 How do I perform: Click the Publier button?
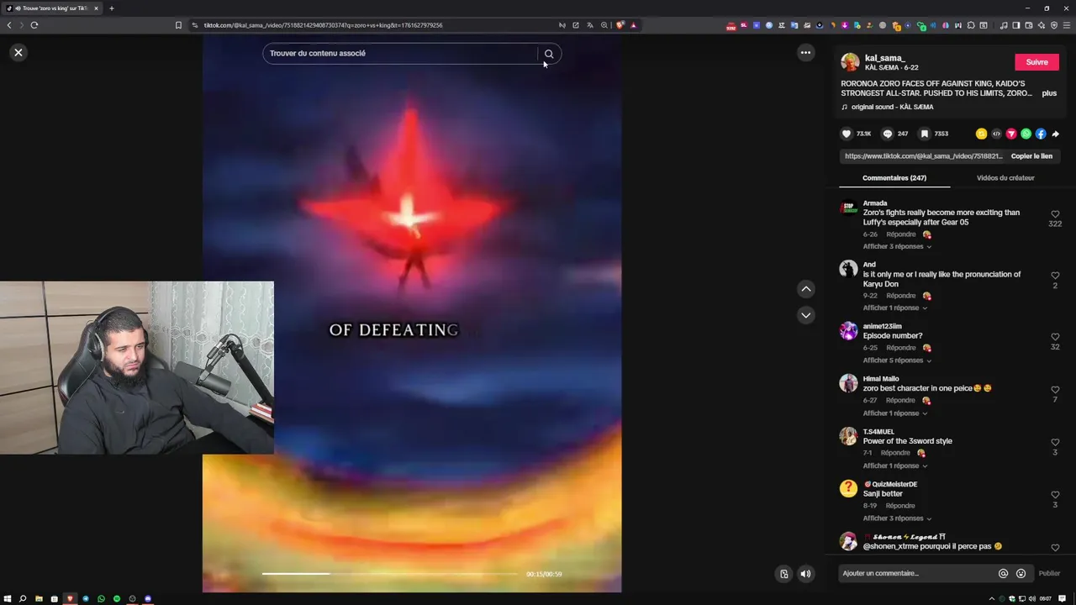(1049, 574)
